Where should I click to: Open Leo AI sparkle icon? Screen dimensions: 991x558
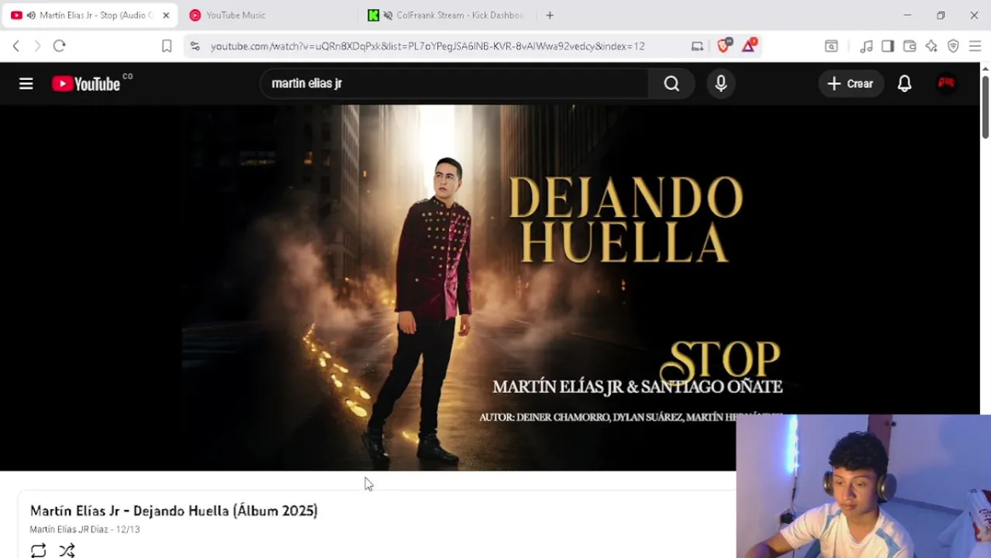click(931, 46)
